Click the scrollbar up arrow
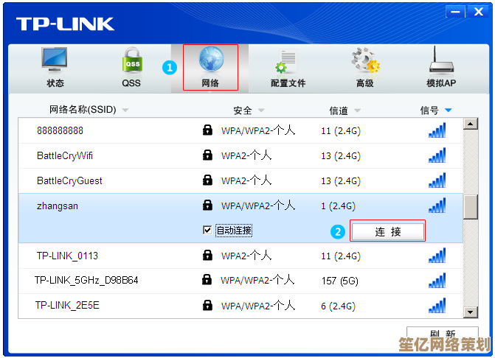495x358 pixels. (470, 124)
